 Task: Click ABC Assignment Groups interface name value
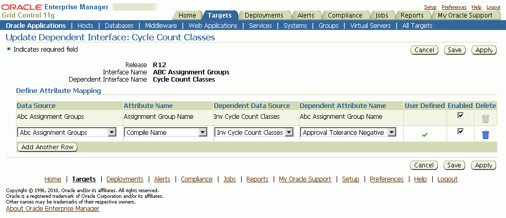(192, 72)
